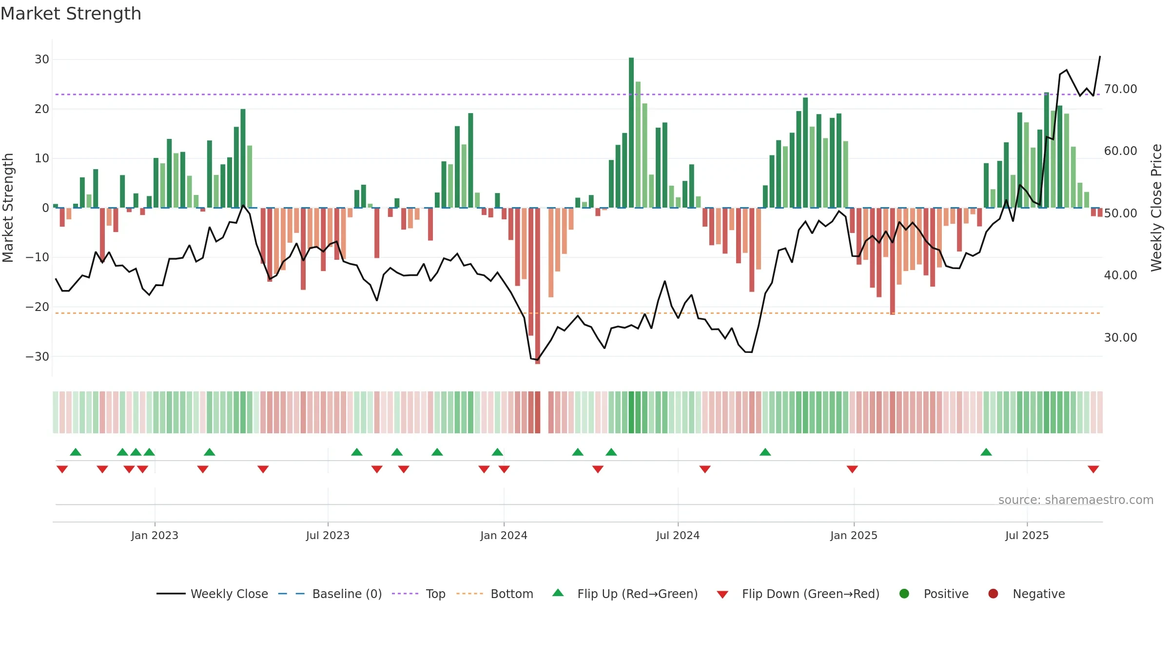Click the 0 tick on the left axis

[x=46, y=208]
